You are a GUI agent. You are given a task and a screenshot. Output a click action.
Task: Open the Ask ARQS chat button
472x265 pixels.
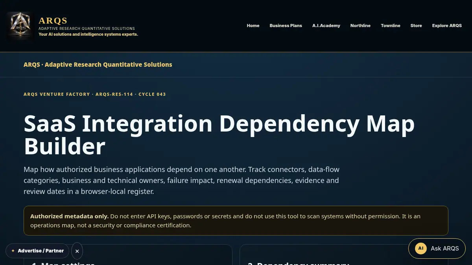tap(437, 248)
